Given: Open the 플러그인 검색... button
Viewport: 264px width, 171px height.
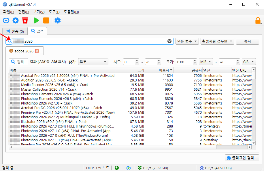Looking at the screenshot, I should (x=242, y=158).
